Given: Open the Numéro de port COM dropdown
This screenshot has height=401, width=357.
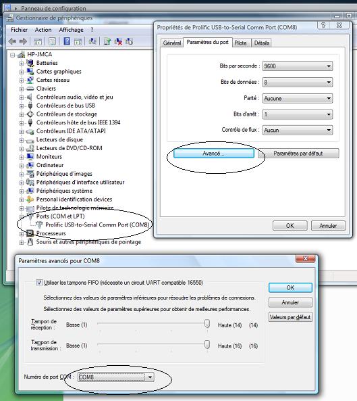Looking at the screenshot, I should [116, 377].
